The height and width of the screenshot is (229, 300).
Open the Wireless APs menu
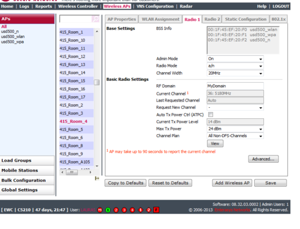pos(117,6)
